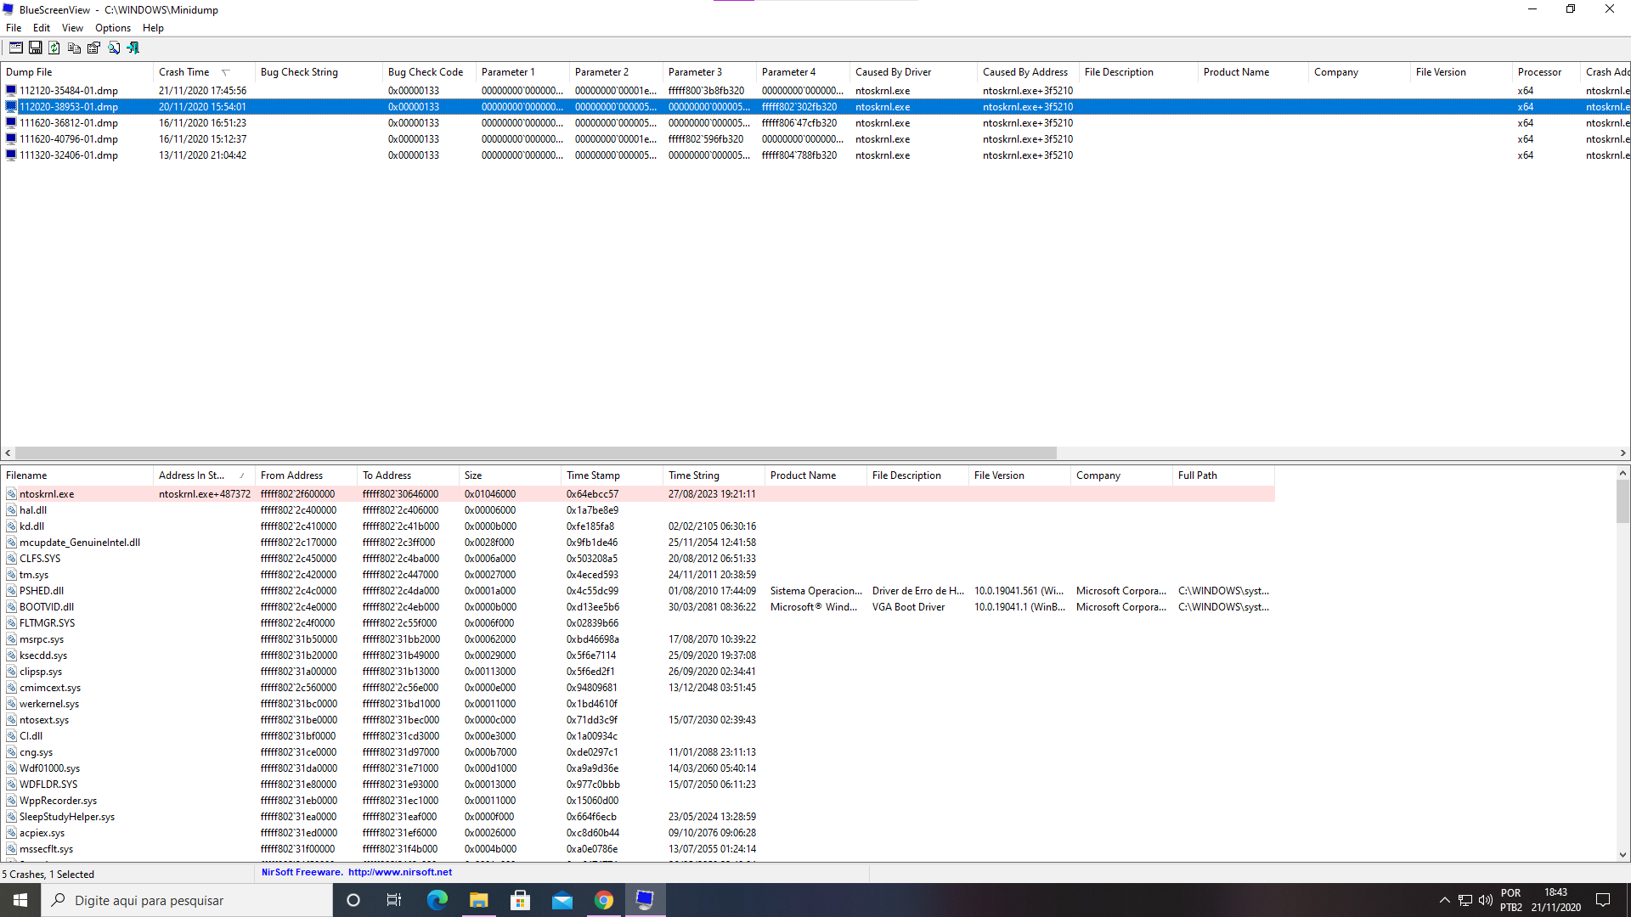Click dump icon of 111320-32406-01.dmp

pyautogui.click(x=11, y=155)
